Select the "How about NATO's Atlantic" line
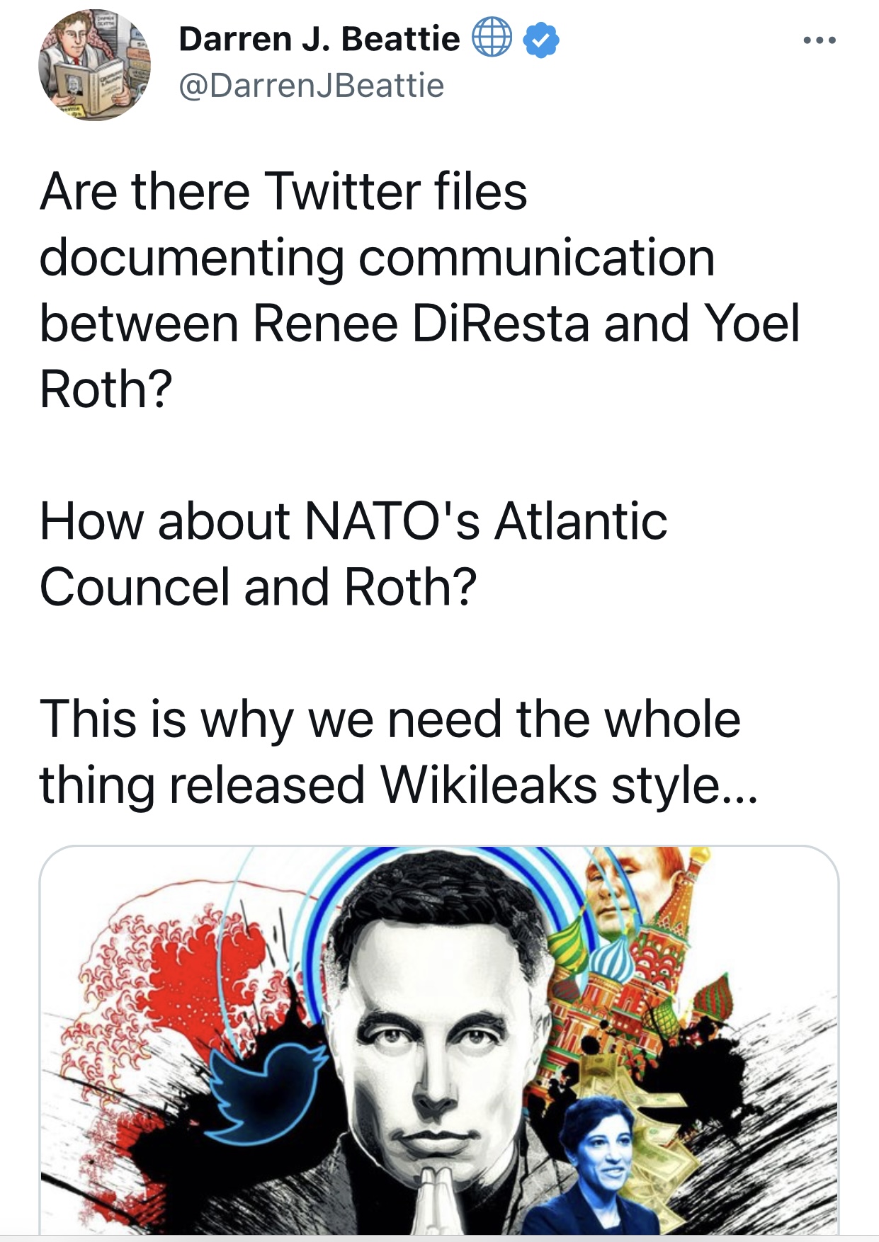This screenshot has height=1242, width=879. tap(353, 522)
